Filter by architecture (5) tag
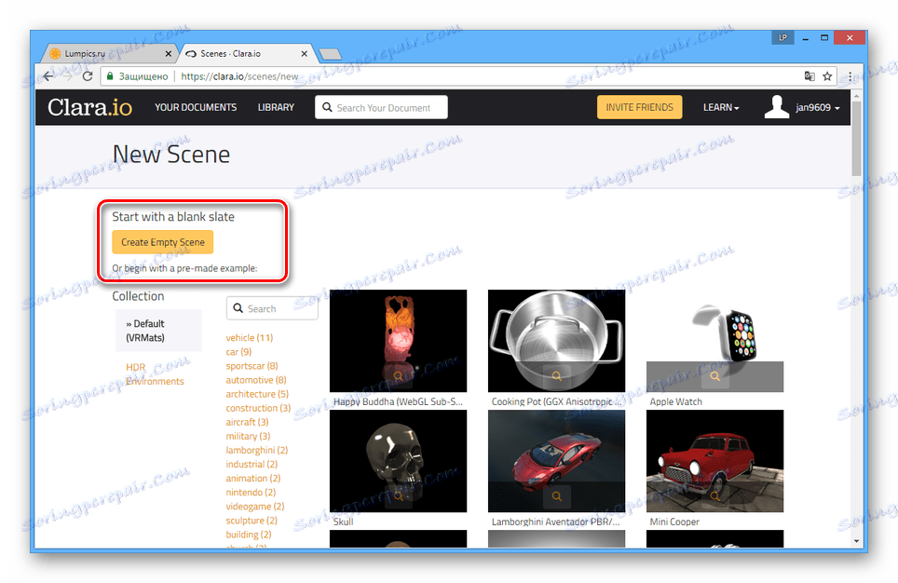This screenshot has height=583, width=898. [x=257, y=394]
